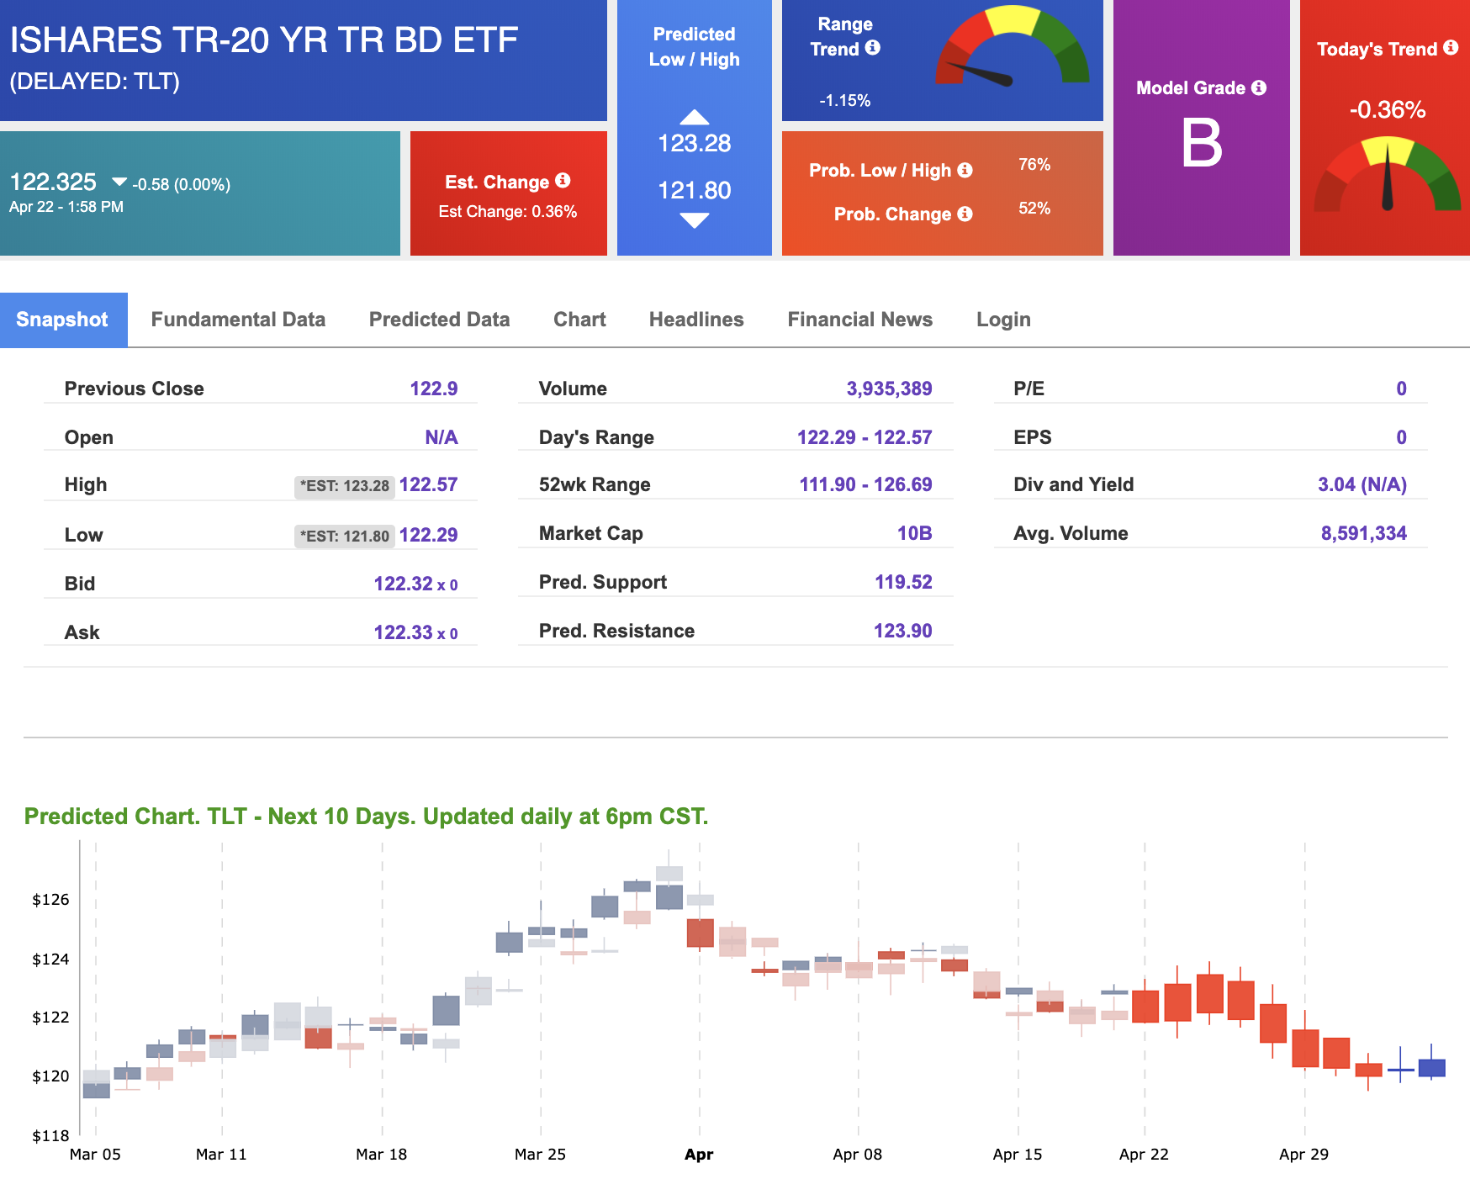Click the 52% probability change value
The width and height of the screenshot is (1470, 1179).
pyautogui.click(x=1034, y=209)
